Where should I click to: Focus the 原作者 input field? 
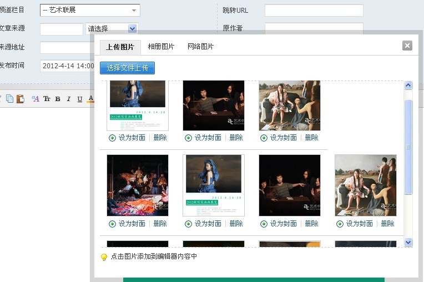coord(314,28)
